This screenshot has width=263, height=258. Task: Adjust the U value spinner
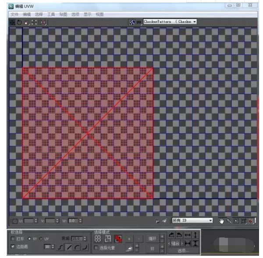36,221
